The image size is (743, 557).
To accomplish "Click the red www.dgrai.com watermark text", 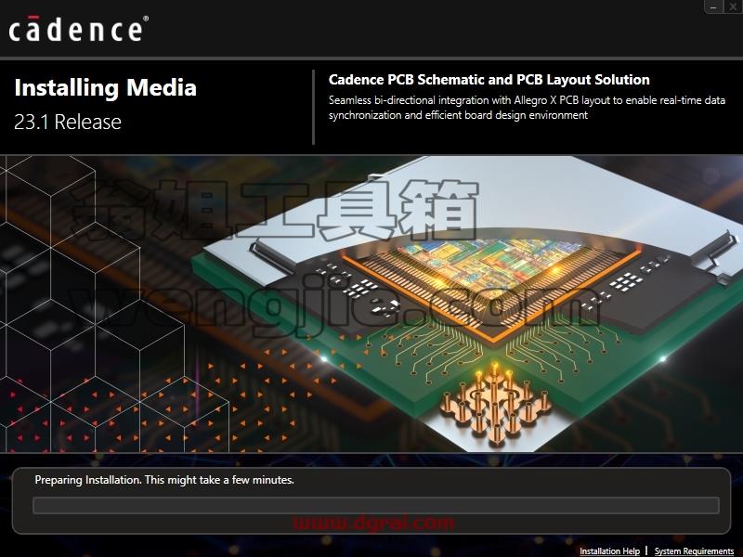I will (x=373, y=523).
